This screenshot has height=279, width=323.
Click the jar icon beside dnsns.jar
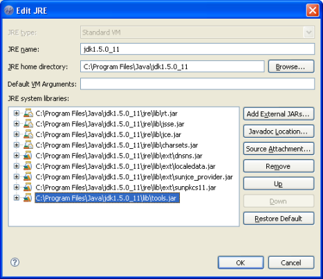(28, 156)
